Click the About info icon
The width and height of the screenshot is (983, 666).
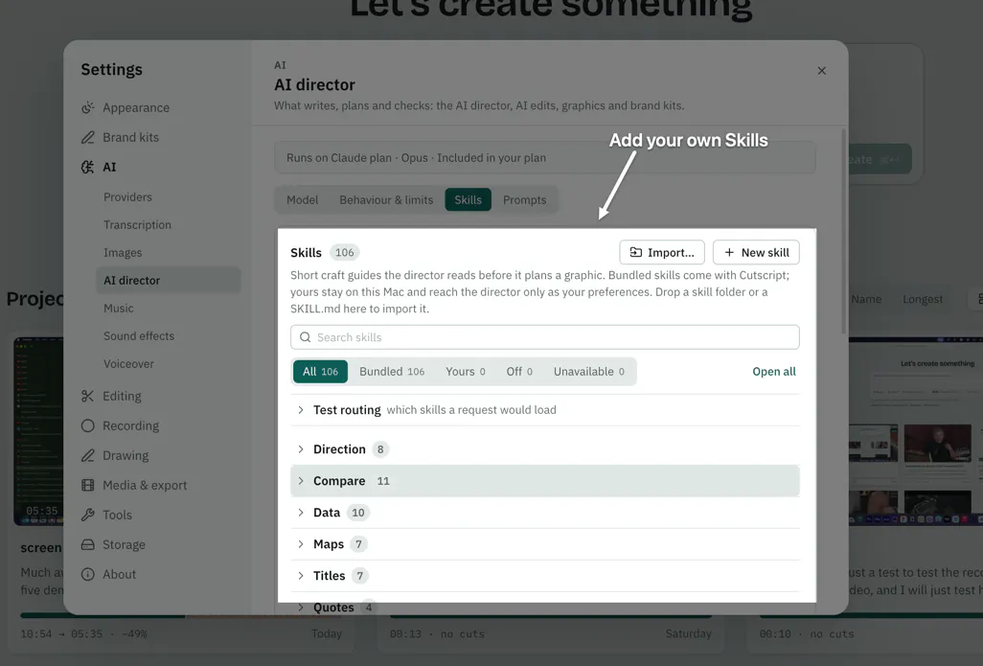pyautogui.click(x=88, y=574)
